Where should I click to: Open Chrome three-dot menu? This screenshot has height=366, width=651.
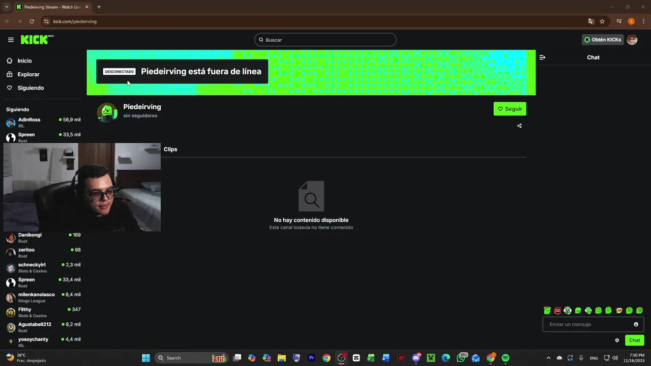click(x=643, y=21)
